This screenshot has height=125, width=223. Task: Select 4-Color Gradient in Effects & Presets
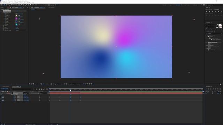pos(213,42)
